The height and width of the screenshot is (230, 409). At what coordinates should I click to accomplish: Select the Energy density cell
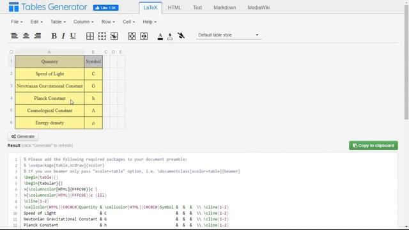(50, 123)
